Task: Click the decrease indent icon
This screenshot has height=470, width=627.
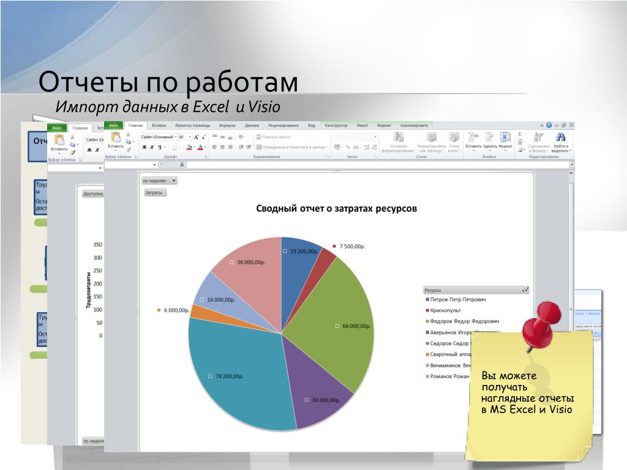Action: (x=241, y=147)
